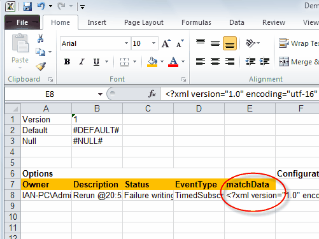
Task: Click the Insert Function fx button
Action: 152,94
